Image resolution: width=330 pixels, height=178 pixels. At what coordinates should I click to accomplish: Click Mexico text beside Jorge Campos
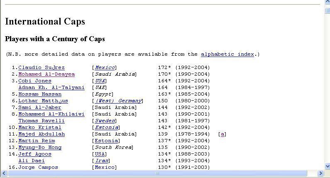point(105,168)
